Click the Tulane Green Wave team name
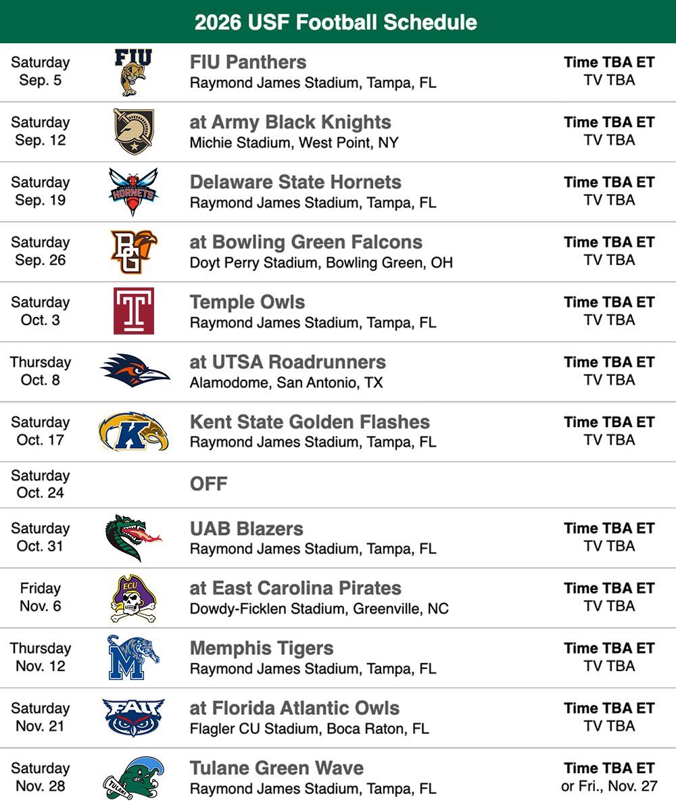The image size is (676, 811). pos(276,768)
